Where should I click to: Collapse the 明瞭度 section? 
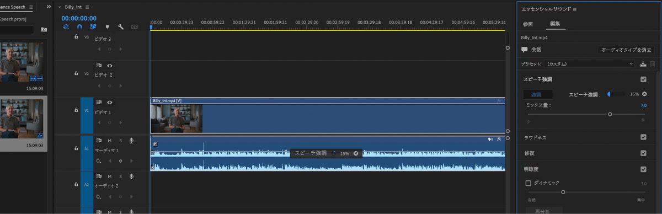point(532,169)
